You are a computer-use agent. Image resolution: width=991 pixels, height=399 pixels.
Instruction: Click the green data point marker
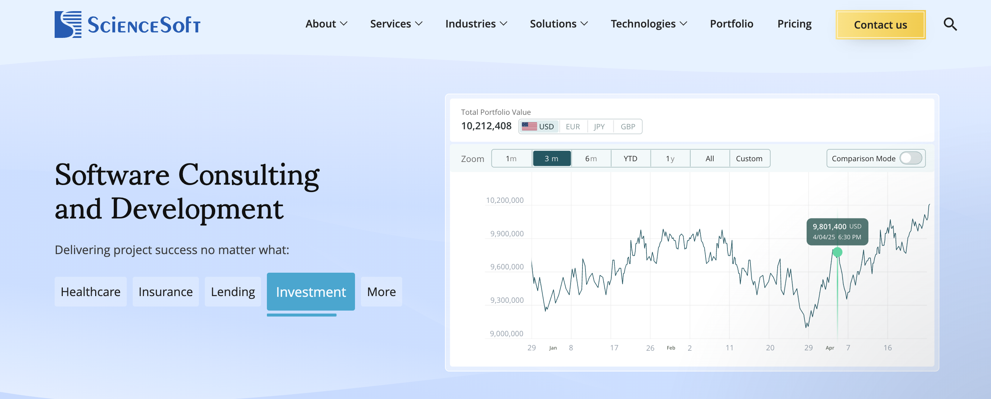837,252
